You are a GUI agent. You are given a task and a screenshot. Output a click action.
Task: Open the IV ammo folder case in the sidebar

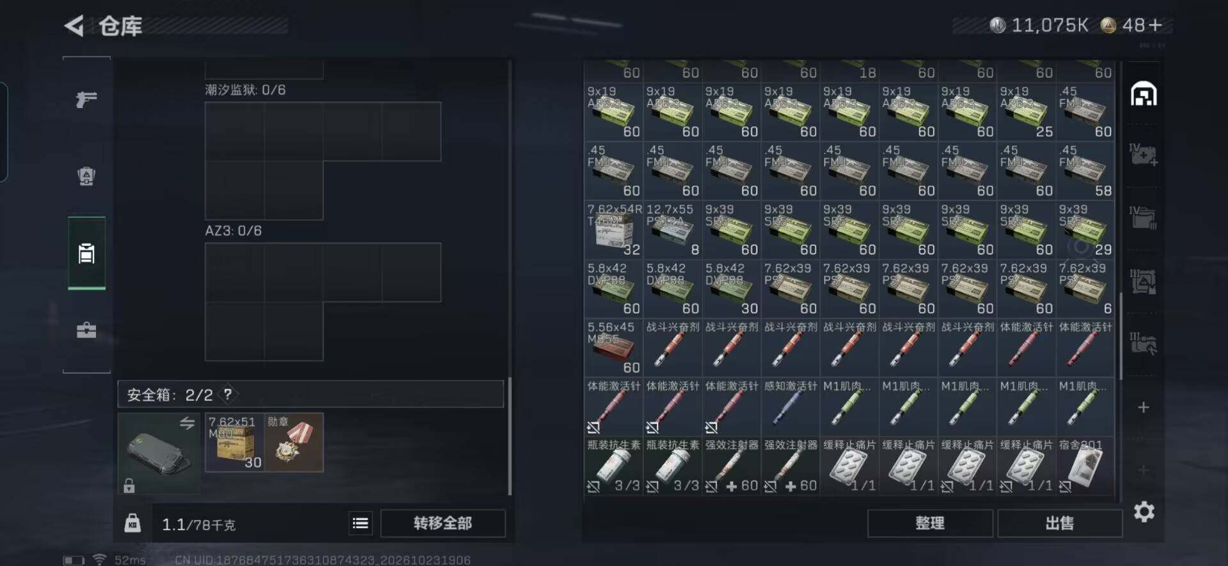[x=1144, y=217]
